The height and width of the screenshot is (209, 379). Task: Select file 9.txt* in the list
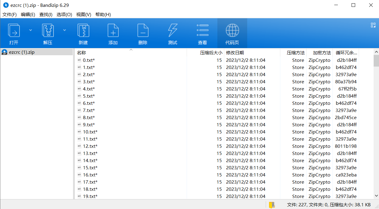[x=89, y=125]
